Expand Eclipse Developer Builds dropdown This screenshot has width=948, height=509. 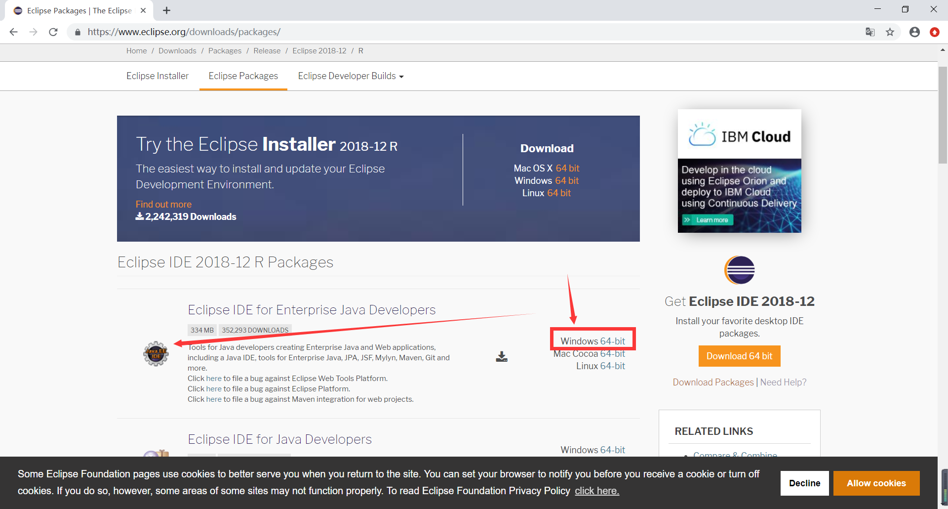click(351, 76)
